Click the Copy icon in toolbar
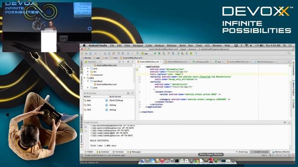298x167 pixels. 109,54
